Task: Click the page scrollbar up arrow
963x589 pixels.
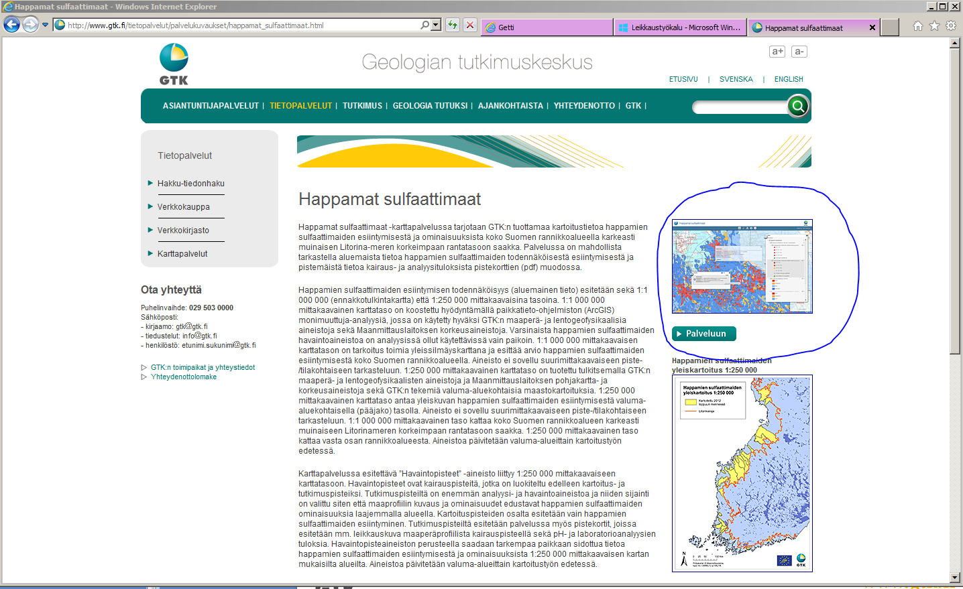Action: pos(955,43)
